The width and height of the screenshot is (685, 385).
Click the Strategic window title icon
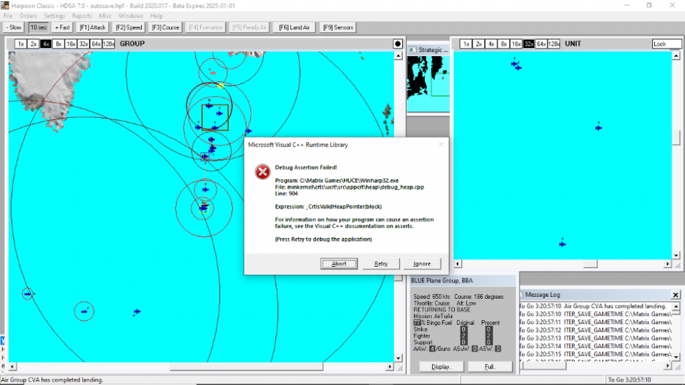pyautogui.click(x=412, y=50)
